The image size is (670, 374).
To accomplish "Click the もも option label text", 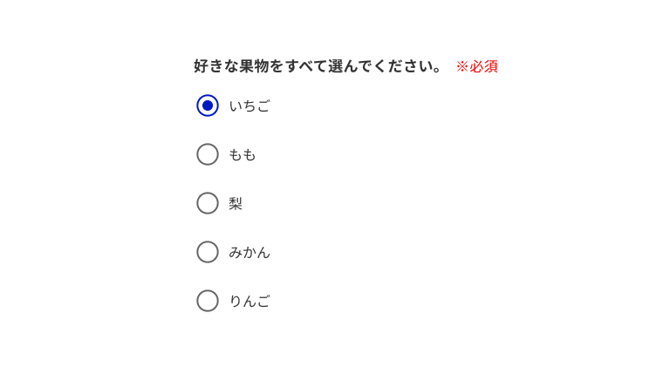I will pyautogui.click(x=243, y=155).
